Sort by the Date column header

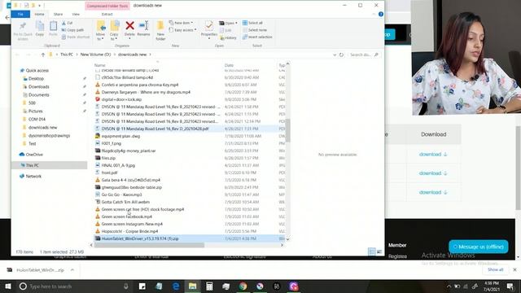click(x=229, y=65)
